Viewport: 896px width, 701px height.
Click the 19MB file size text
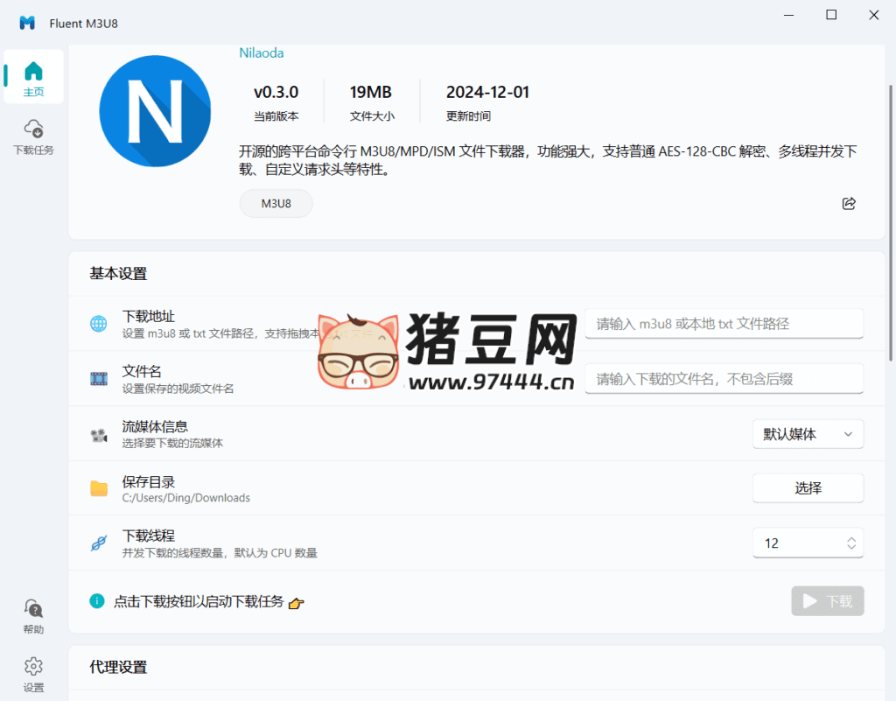click(x=371, y=92)
